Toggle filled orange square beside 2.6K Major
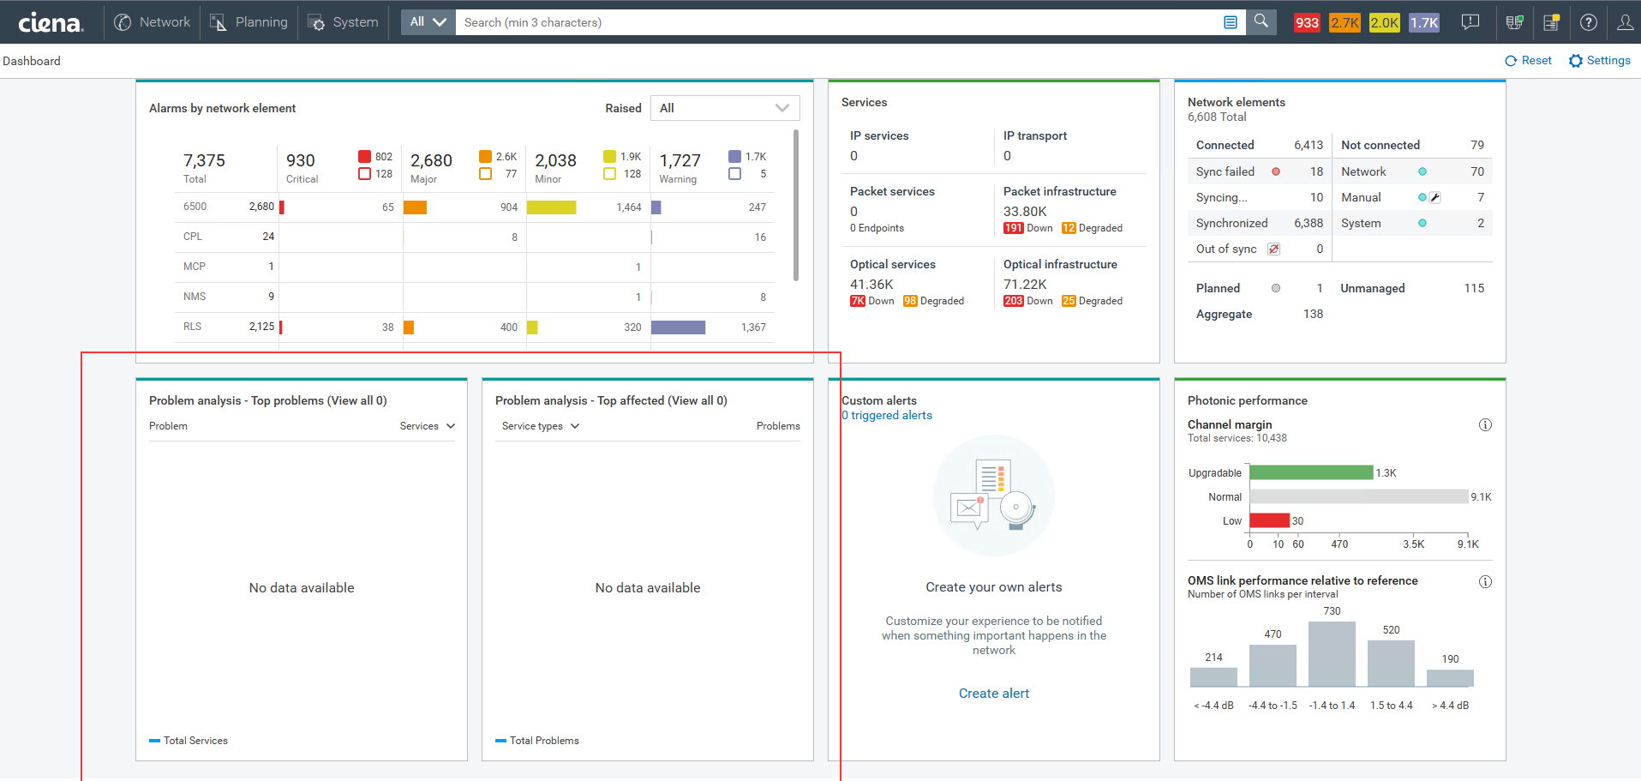The image size is (1641, 781). coord(485,156)
